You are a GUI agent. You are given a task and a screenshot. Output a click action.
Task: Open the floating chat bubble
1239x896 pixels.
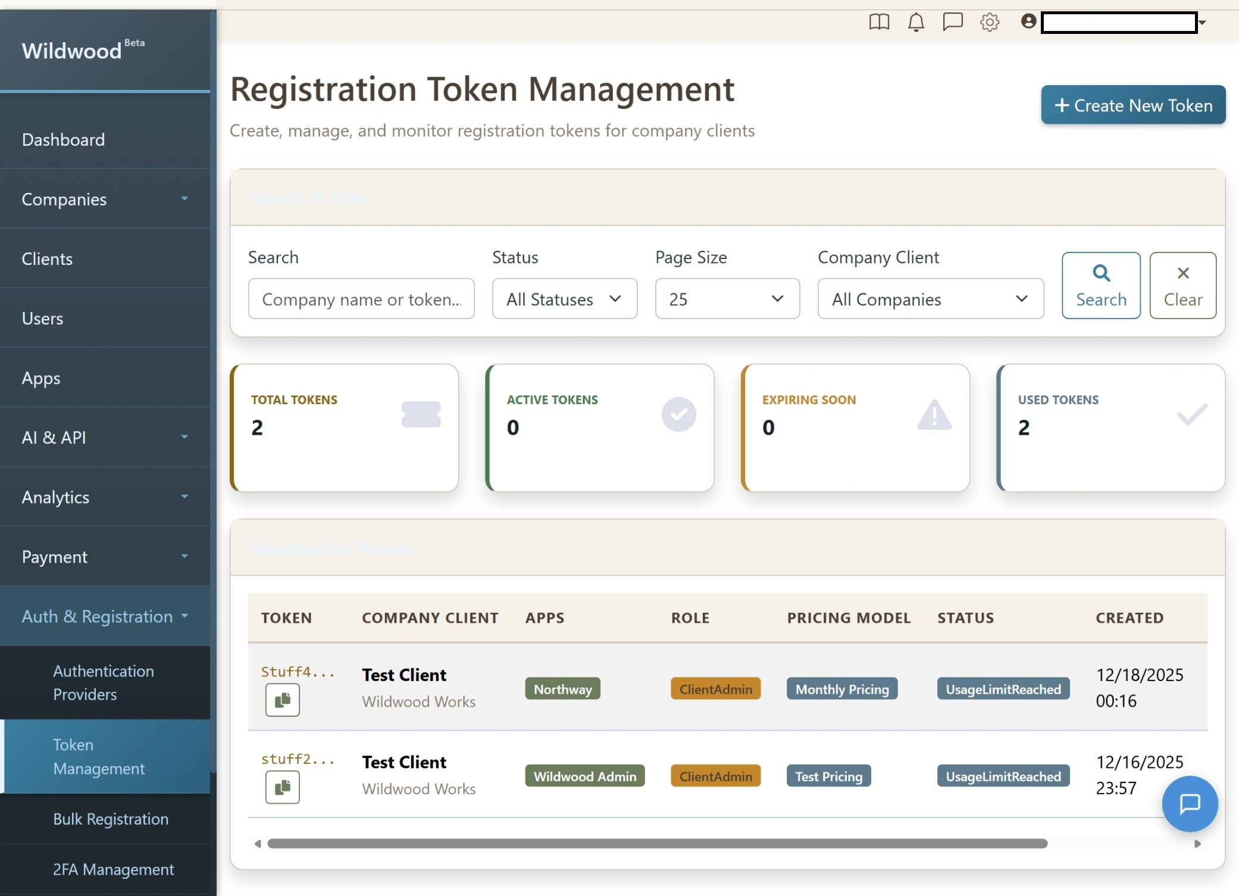click(1189, 804)
